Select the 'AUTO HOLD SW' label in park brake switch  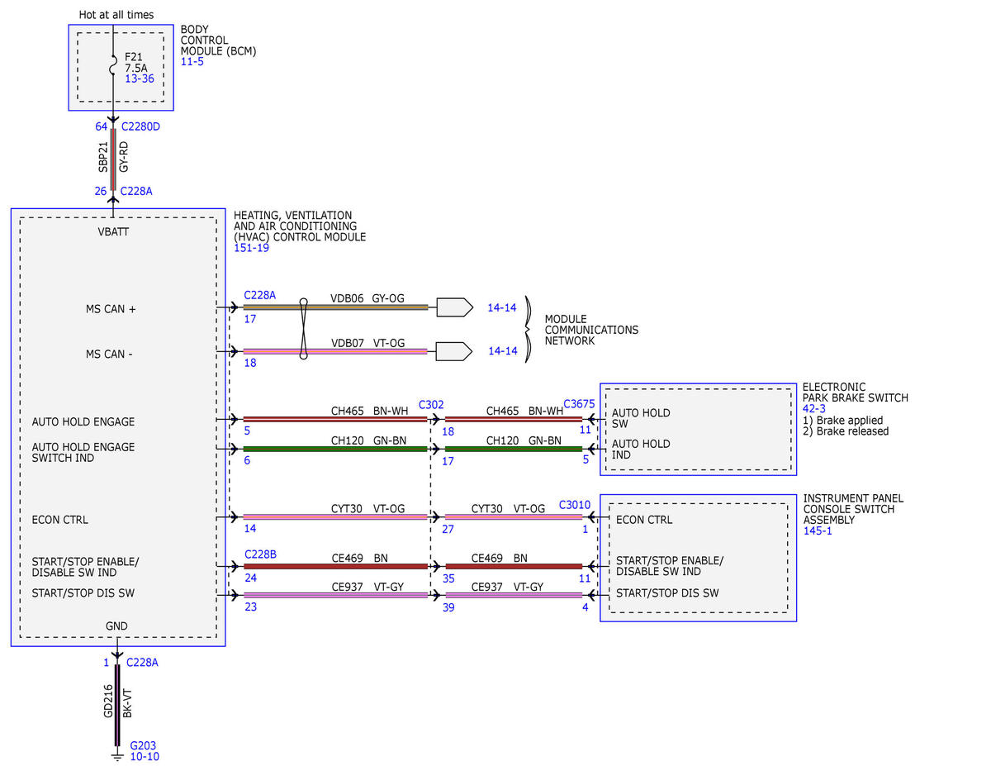641,418
